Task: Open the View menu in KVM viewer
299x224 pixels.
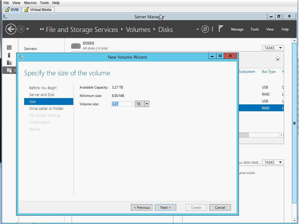Action: [16, 3]
